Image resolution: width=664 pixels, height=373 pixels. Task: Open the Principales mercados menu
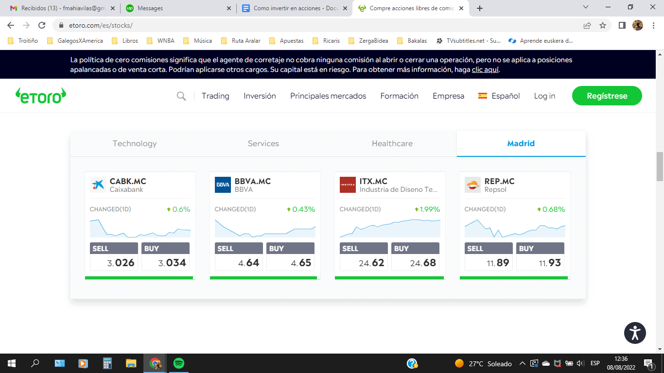[x=328, y=96]
